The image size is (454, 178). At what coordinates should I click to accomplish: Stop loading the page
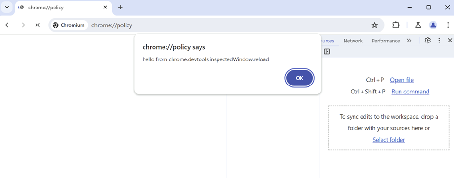coord(37,25)
